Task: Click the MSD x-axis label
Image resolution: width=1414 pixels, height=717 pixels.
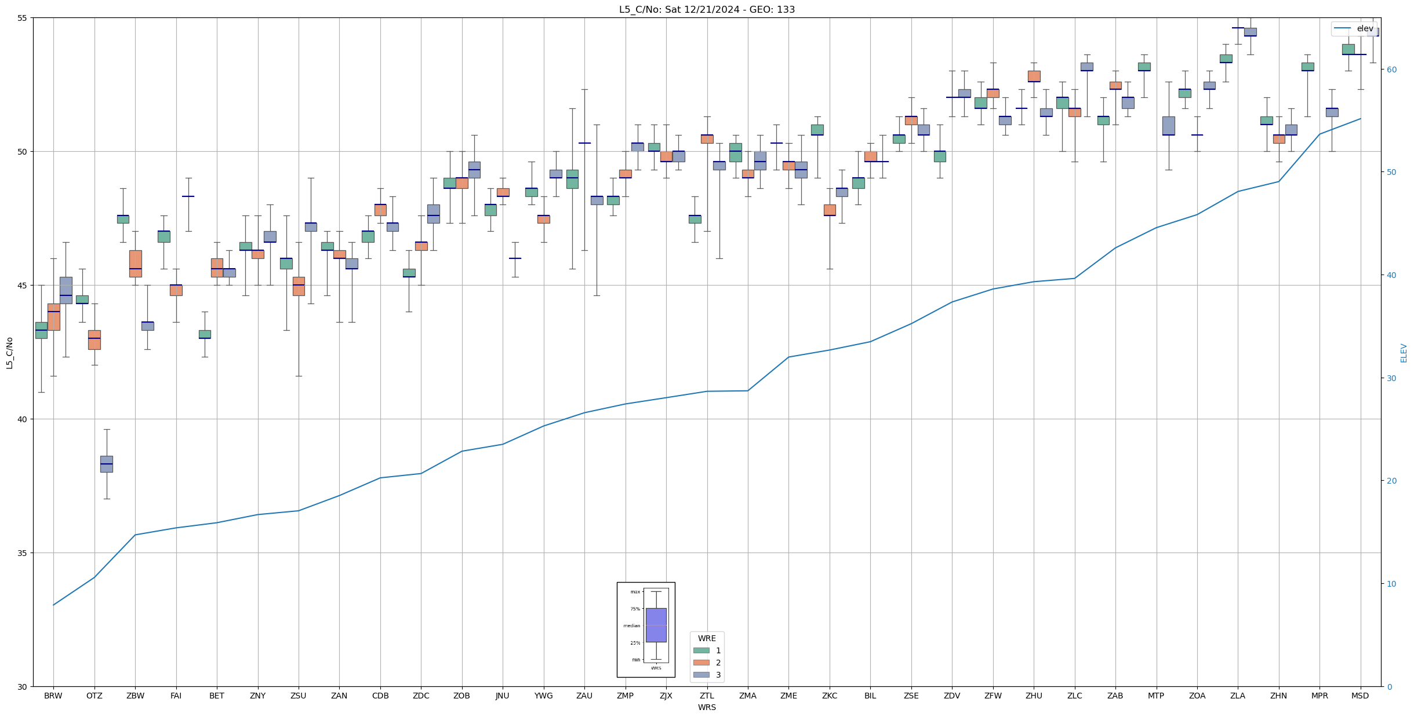Action: click(x=1360, y=696)
